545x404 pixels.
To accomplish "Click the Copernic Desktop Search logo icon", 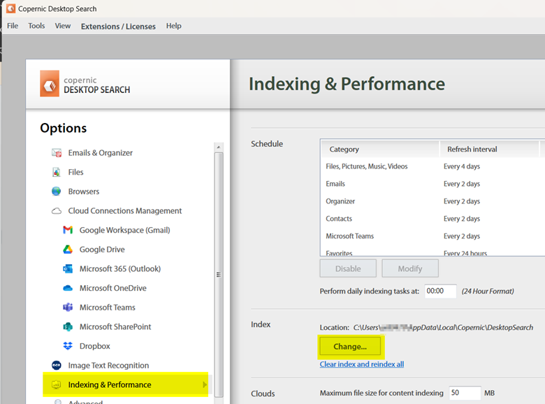I will pos(50,84).
